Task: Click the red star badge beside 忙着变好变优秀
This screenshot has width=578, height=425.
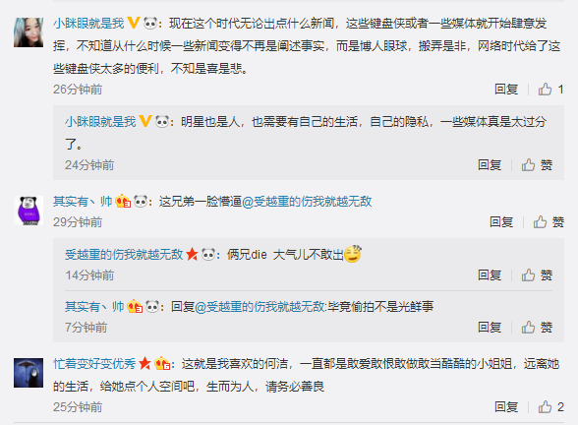Action: 144,363
